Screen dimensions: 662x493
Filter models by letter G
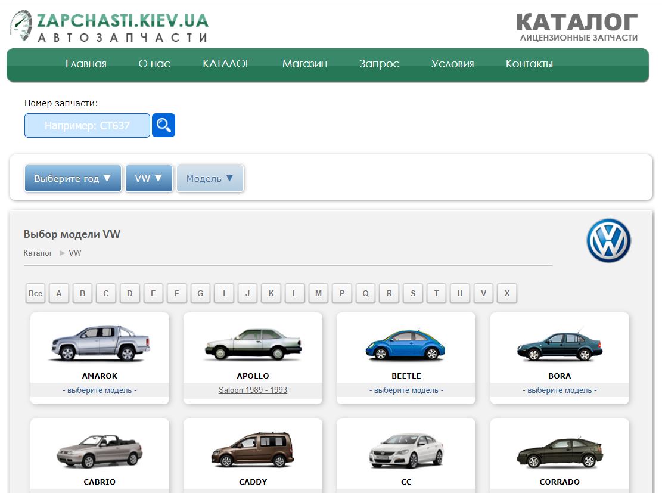point(201,293)
